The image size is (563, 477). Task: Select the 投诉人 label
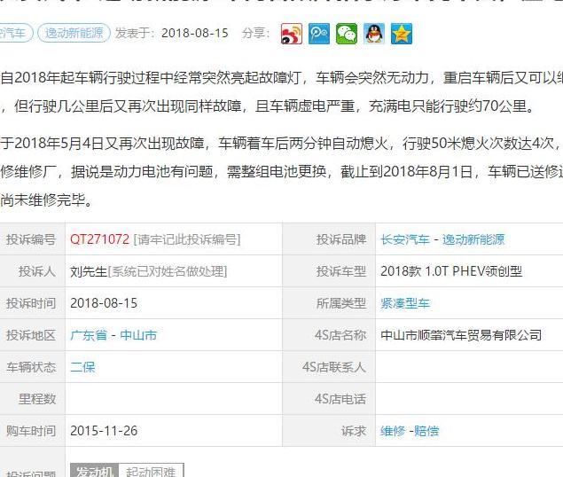[x=37, y=271]
